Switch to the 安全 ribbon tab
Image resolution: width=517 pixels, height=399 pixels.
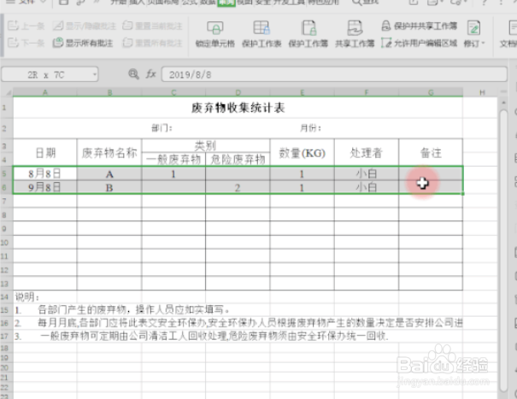(263, 2)
